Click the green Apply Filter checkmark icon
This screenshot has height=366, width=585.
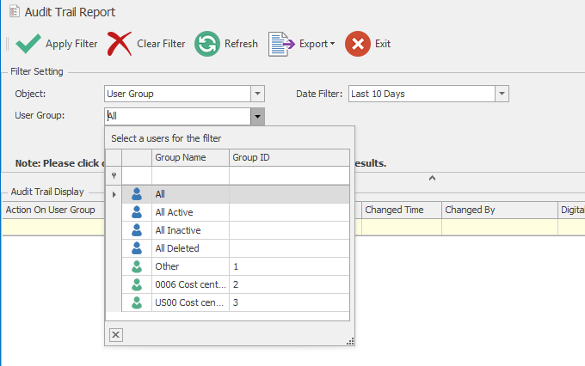coord(28,44)
